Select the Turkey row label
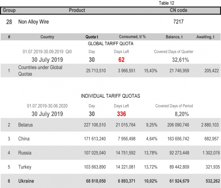 pos(25,167)
